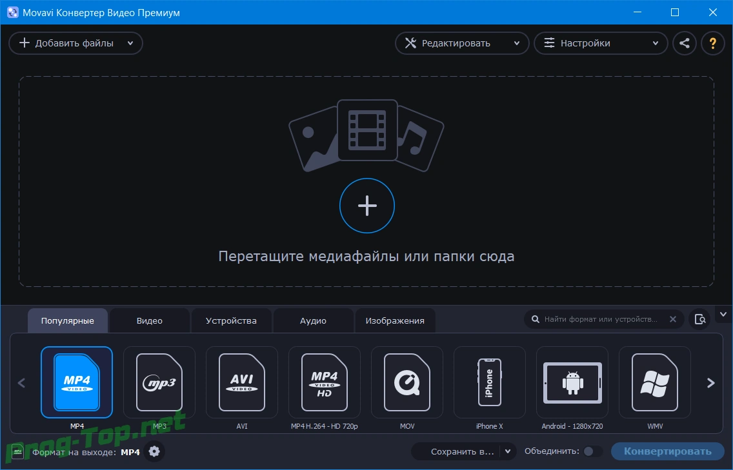Open the Добавить файлы dropdown arrow

(130, 43)
